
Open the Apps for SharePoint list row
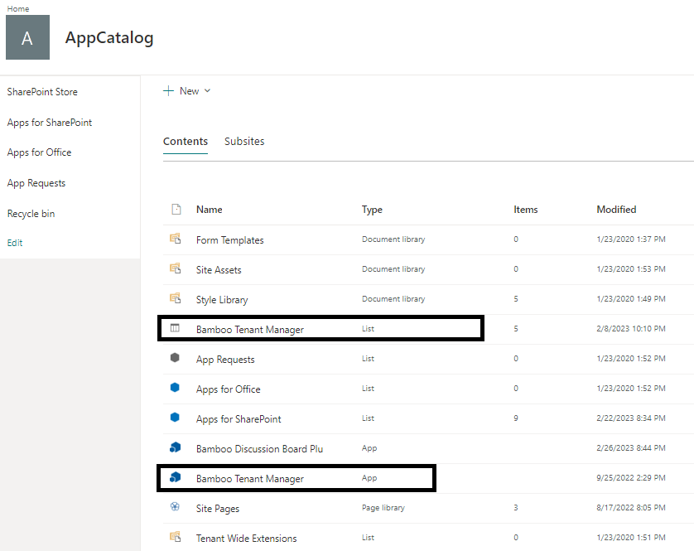(x=239, y=419)
